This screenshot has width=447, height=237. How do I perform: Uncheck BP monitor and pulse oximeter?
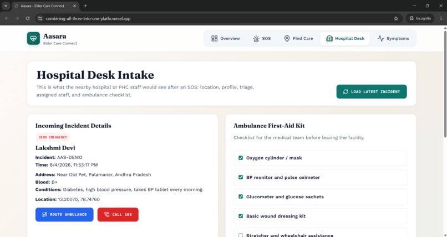tap(241, 177)
